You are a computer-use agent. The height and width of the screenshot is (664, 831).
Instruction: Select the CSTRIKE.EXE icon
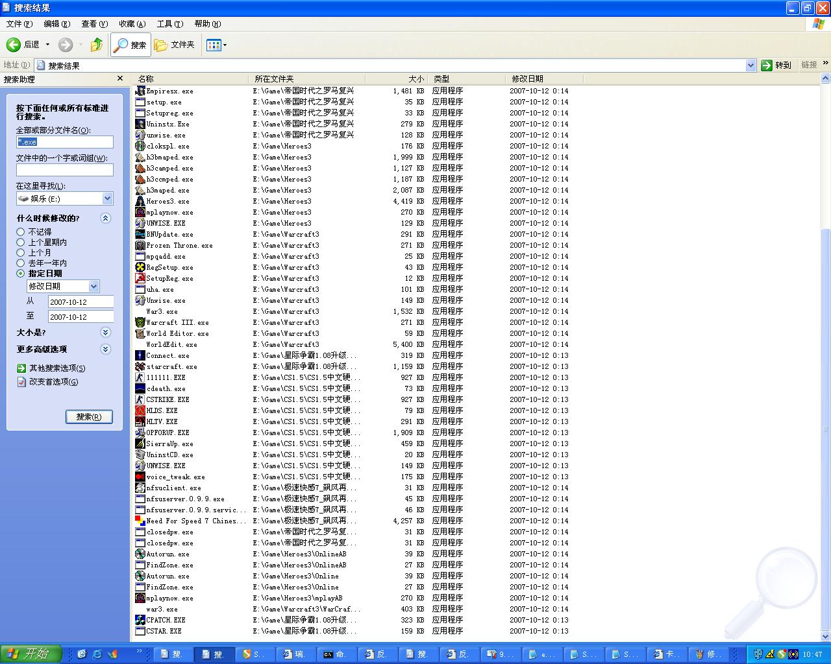(140, 399)
